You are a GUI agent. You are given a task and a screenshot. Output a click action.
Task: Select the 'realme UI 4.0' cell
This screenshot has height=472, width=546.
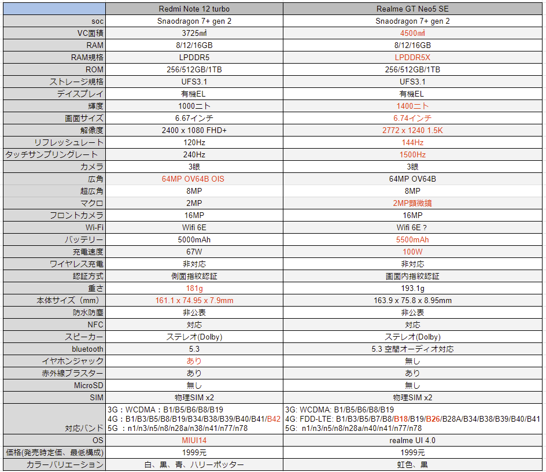coord(412,440)
